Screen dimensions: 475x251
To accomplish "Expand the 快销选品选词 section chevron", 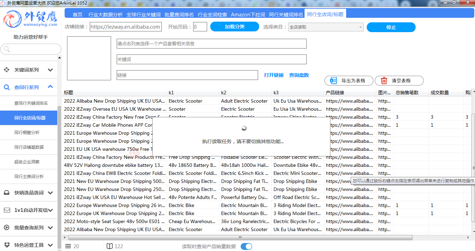I will (x=50, y=193).
